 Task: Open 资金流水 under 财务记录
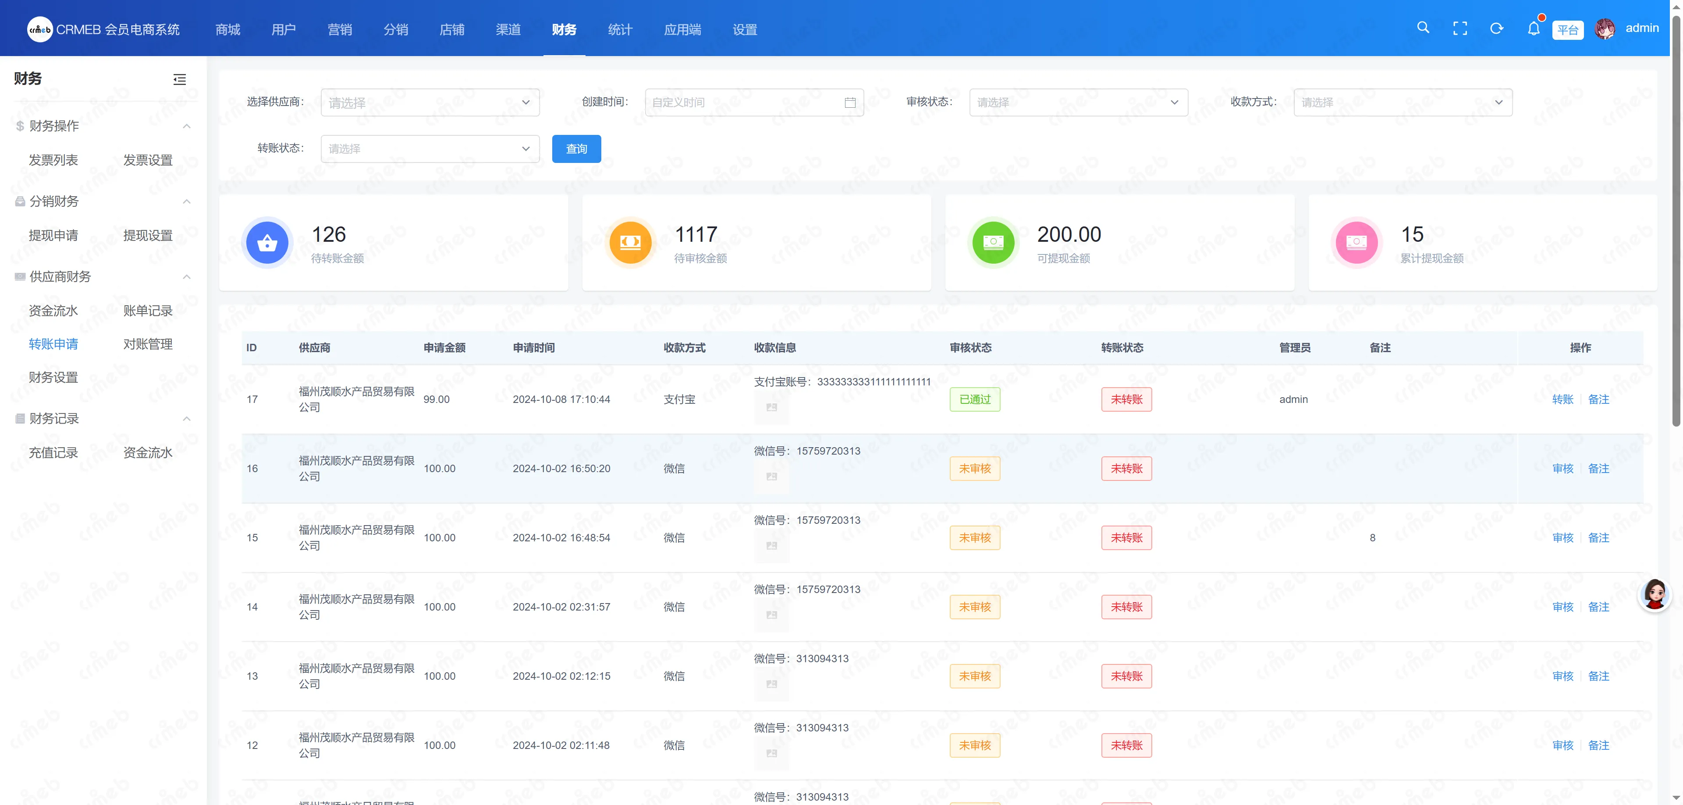148,452
